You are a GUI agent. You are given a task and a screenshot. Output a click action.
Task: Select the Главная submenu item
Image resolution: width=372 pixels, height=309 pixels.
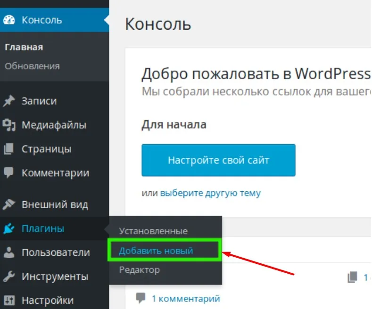click(x=24, y=47)
